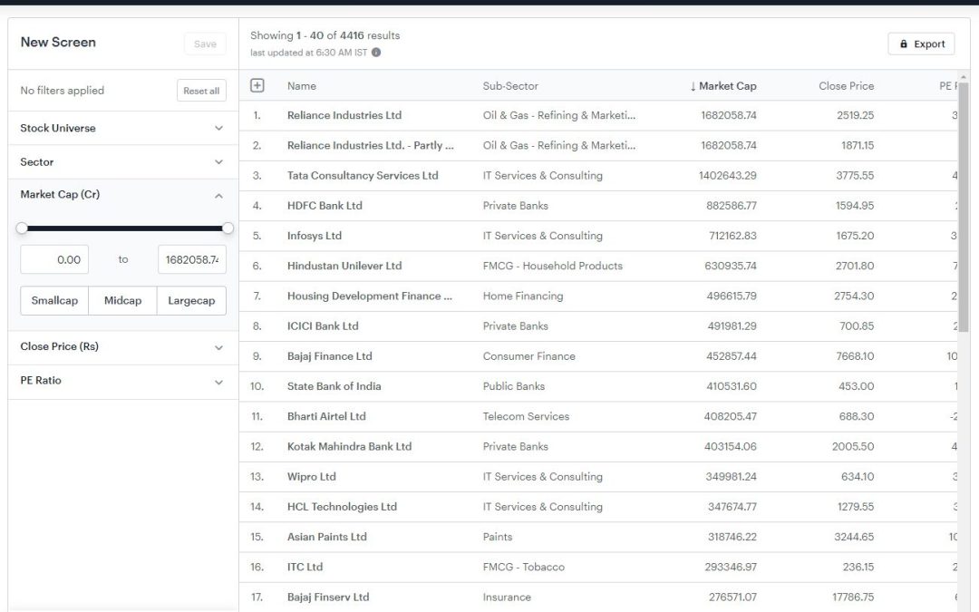This screenshot has height=612, width=979.
Task: Click the No filters applied label
Action: [62, 91]
